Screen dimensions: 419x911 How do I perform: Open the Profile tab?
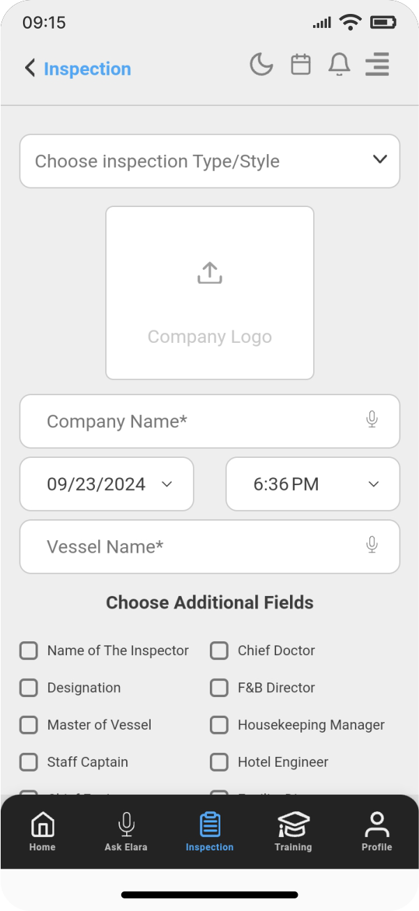376,832
